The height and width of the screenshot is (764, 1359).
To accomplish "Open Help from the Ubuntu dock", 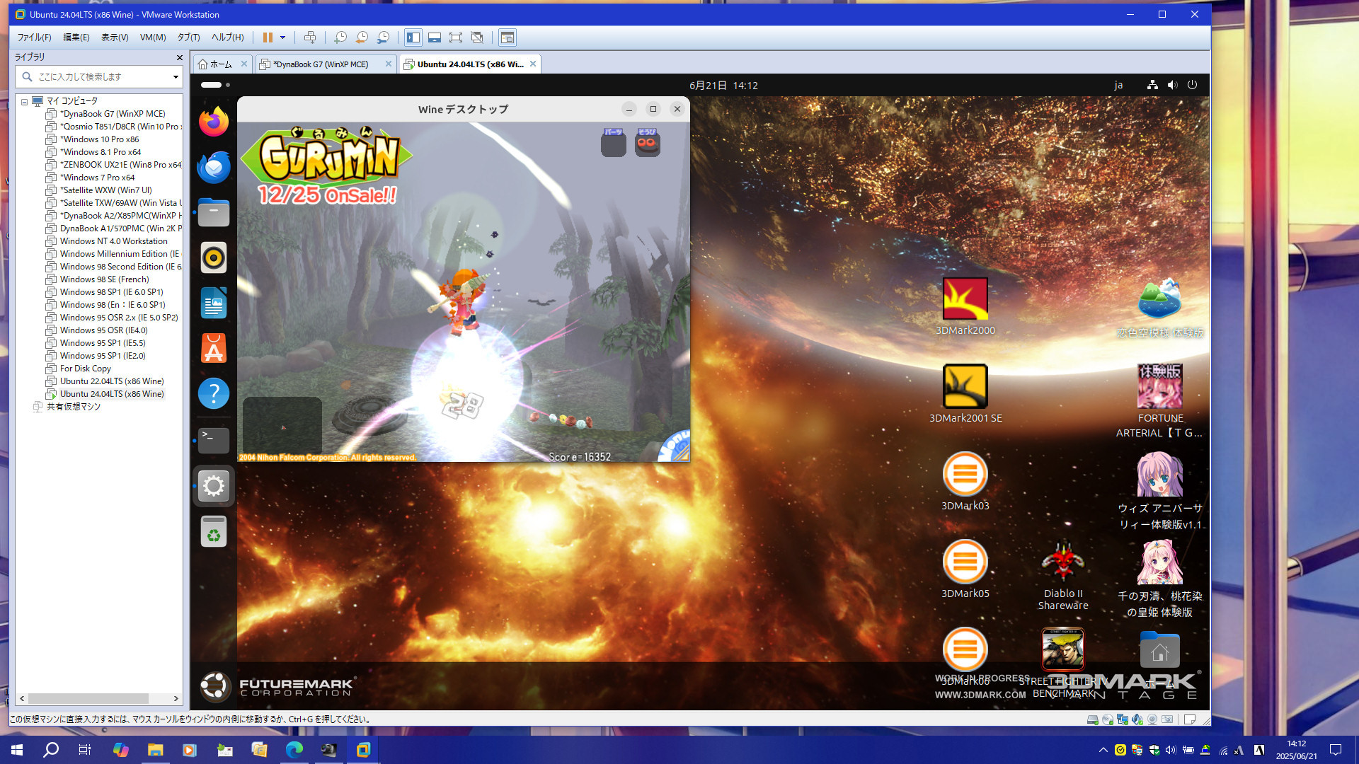I will 213,393.
